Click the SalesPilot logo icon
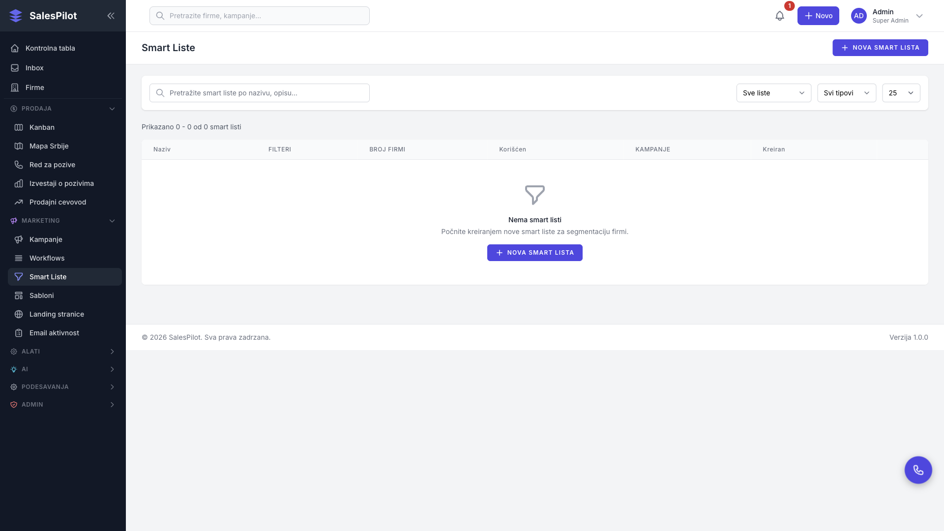Screen dimensions: 944x531 (16, 16)
